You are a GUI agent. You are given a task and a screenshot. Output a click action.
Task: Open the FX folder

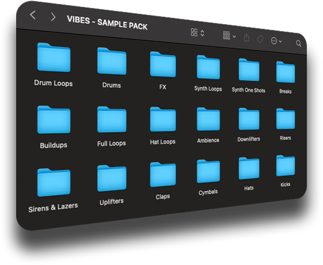coord(163,65)
